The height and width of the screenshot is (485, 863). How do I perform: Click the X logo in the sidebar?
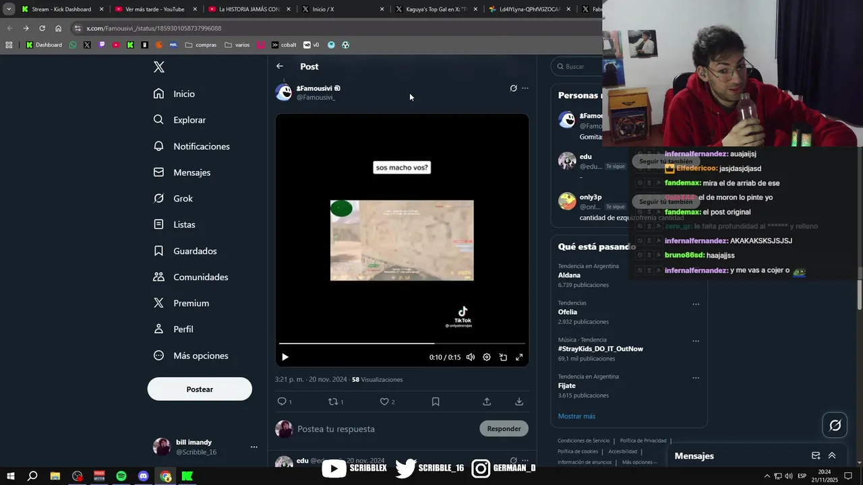tap(159, 67)
